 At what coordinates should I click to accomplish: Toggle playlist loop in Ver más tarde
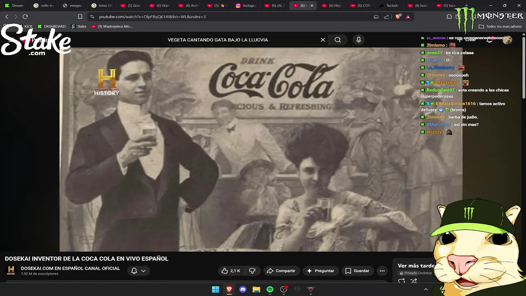point(401,281)
